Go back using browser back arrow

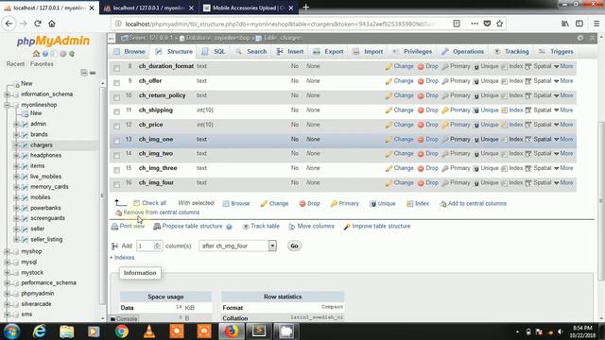point(9,24)
